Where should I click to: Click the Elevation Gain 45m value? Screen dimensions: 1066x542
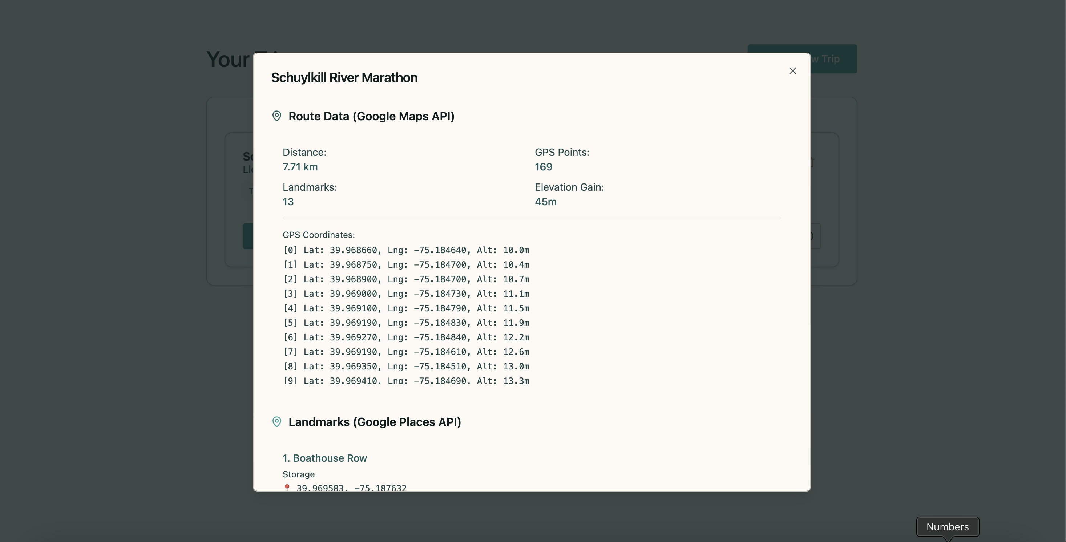pyautogui.click(x=545, y=202)
